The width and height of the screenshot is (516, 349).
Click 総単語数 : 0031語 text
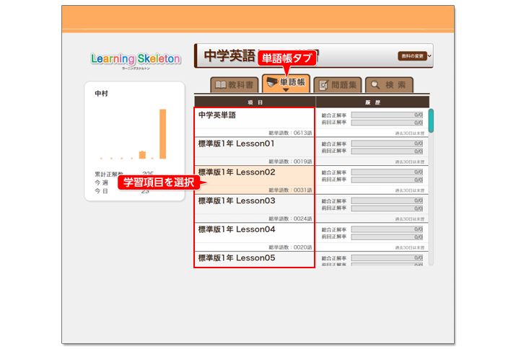tap(290, 190)
